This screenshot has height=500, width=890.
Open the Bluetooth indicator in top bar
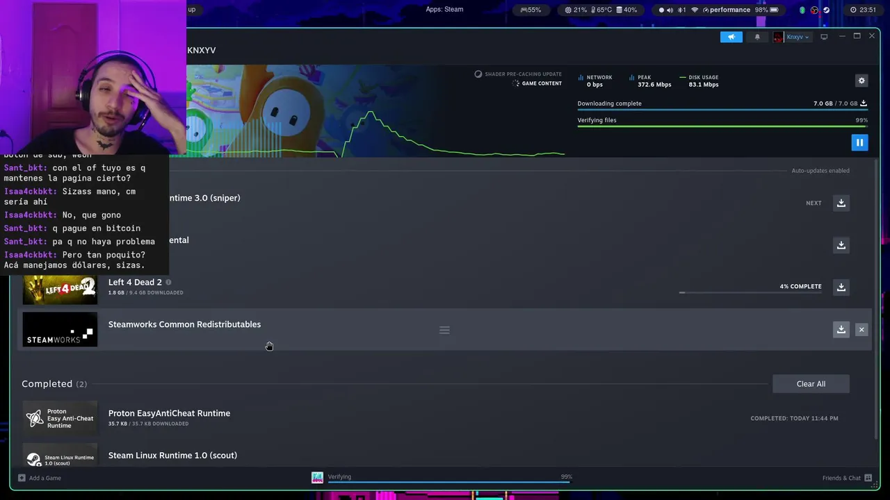[682, 10]
